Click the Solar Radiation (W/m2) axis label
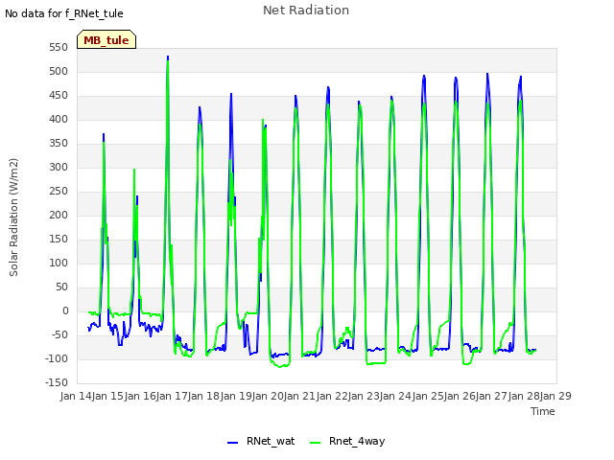The height and width of the screenshot is (460, 614). [13, 218]
